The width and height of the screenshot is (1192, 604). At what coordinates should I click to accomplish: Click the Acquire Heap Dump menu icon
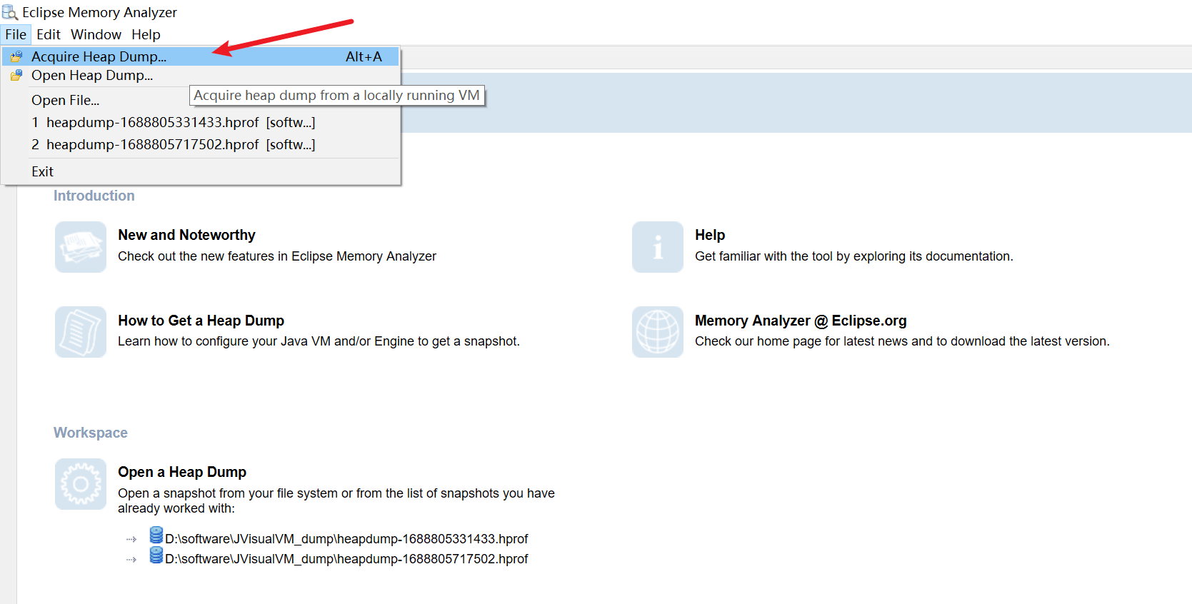click(16, 56)
